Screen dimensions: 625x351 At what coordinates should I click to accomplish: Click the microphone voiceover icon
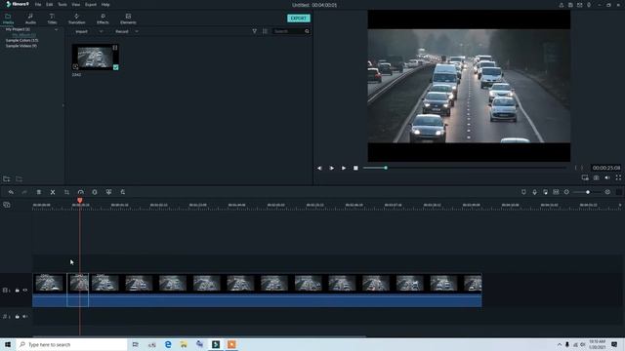[534, 192]
